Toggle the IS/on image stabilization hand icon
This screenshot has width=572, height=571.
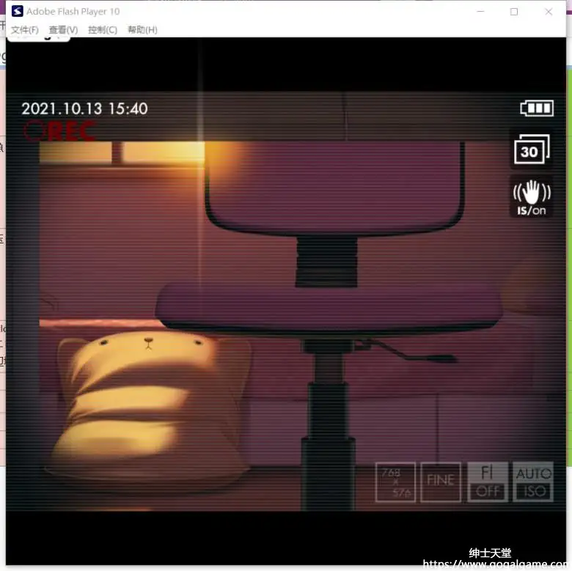[x=531, y=198]
